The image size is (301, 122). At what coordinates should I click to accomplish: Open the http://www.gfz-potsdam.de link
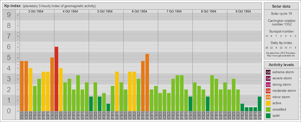pyautogui.click(x=281, y=55)
